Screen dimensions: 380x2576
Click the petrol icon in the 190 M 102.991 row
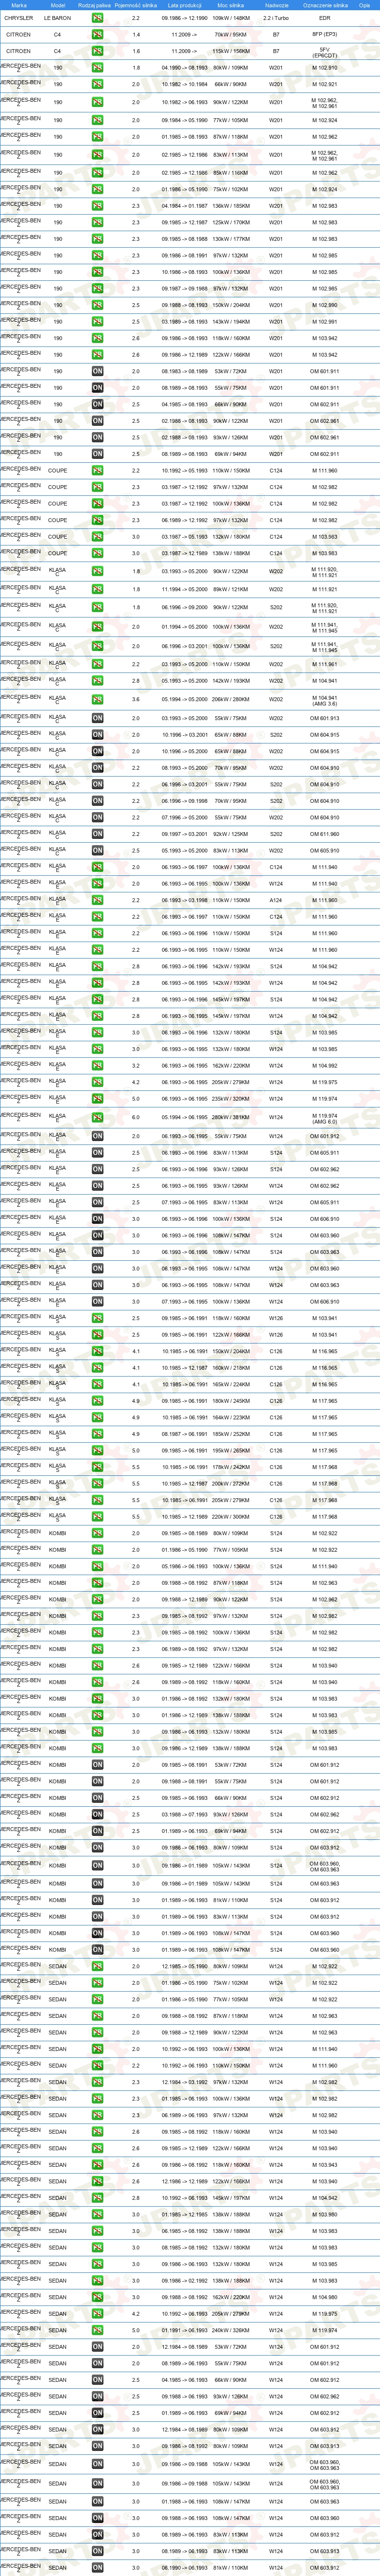click(x=97, y=322)
